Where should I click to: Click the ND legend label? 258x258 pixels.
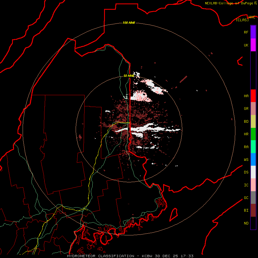pos(246,223)
